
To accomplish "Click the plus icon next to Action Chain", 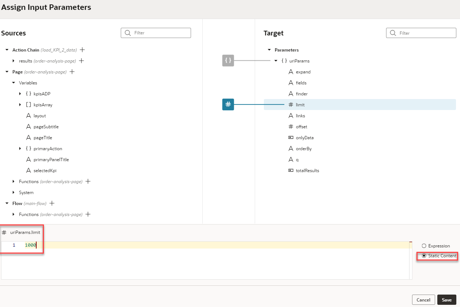I will tap(82, 50).
